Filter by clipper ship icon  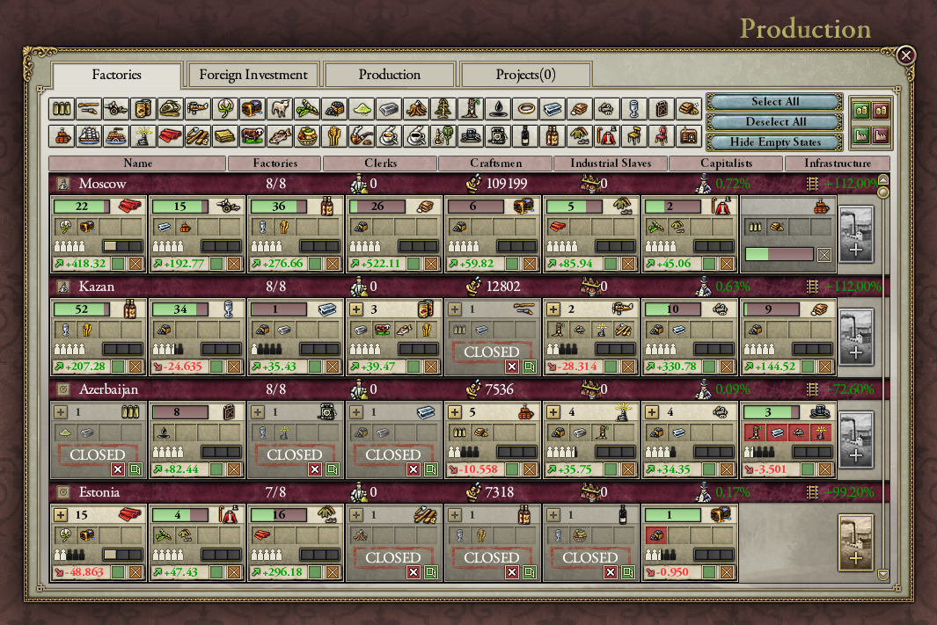(89, 136)
